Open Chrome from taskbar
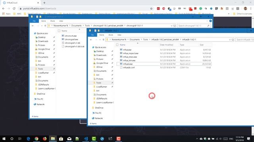The height and width of the screenshot is (142, 254). [37, 138]
